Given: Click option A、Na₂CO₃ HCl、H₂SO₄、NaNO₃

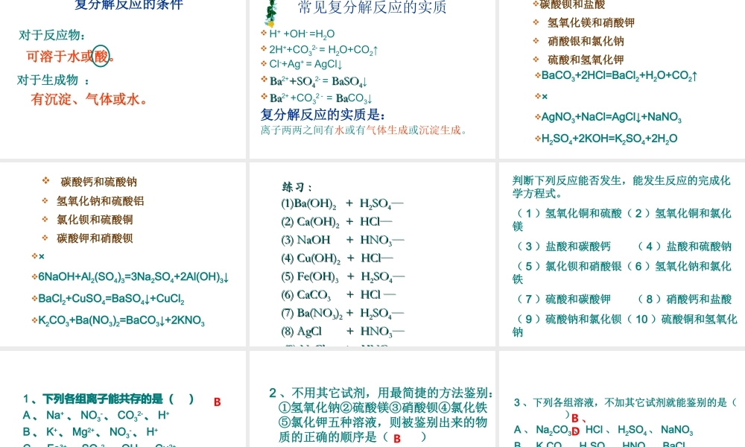Looking at the screenshot, I should [x=603, y=431].
